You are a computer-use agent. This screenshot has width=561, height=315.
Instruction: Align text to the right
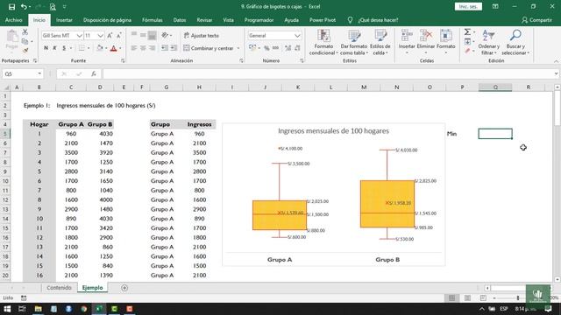pos(152,48)
